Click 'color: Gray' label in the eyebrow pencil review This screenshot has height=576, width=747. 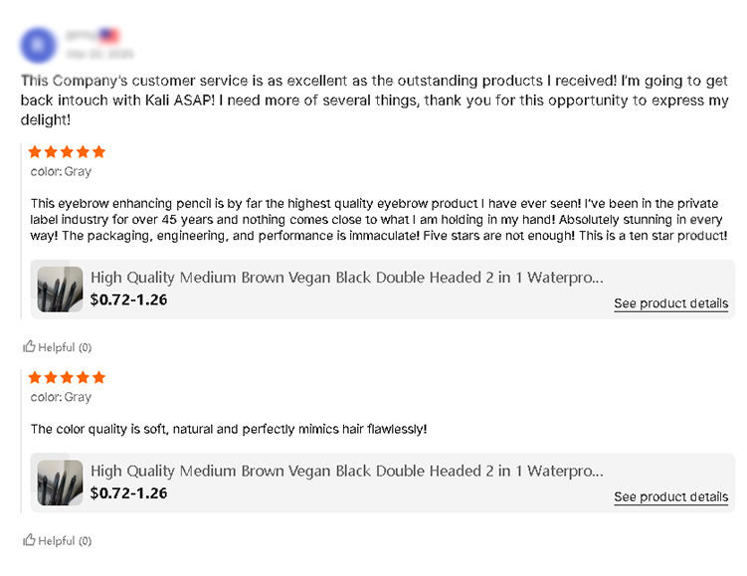pyautogui.click(x=61, y=171)
